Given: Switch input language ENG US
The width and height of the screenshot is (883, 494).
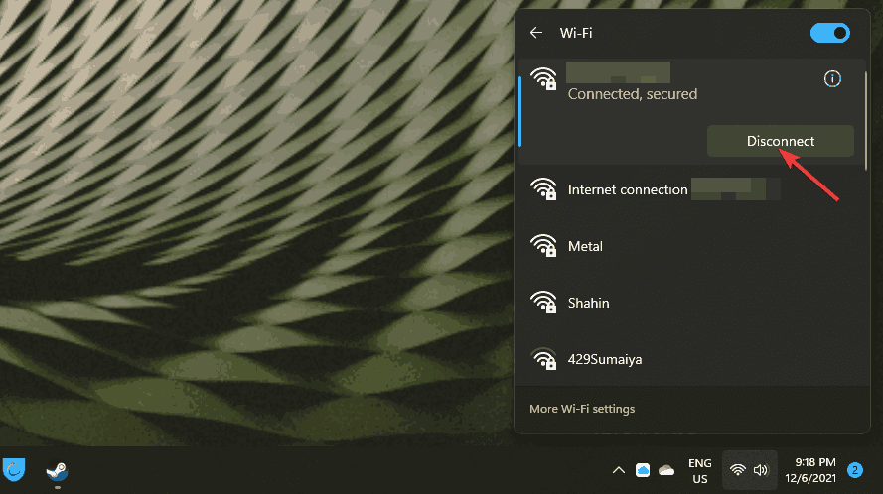Looking at the screenshot, I should click(x=700, y=471).
